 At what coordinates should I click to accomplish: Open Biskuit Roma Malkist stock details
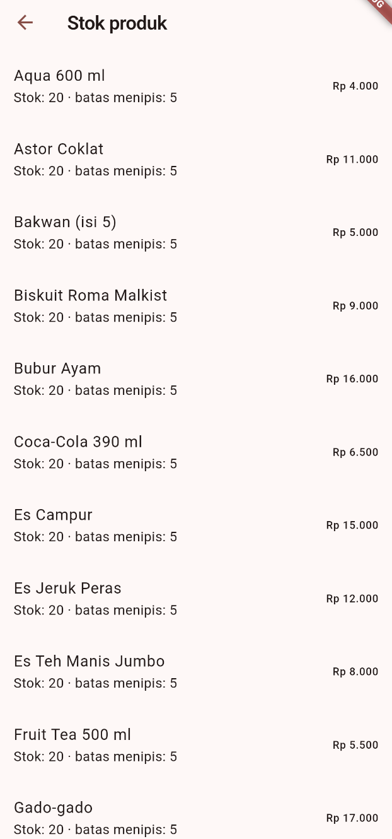tap(91, 296)
